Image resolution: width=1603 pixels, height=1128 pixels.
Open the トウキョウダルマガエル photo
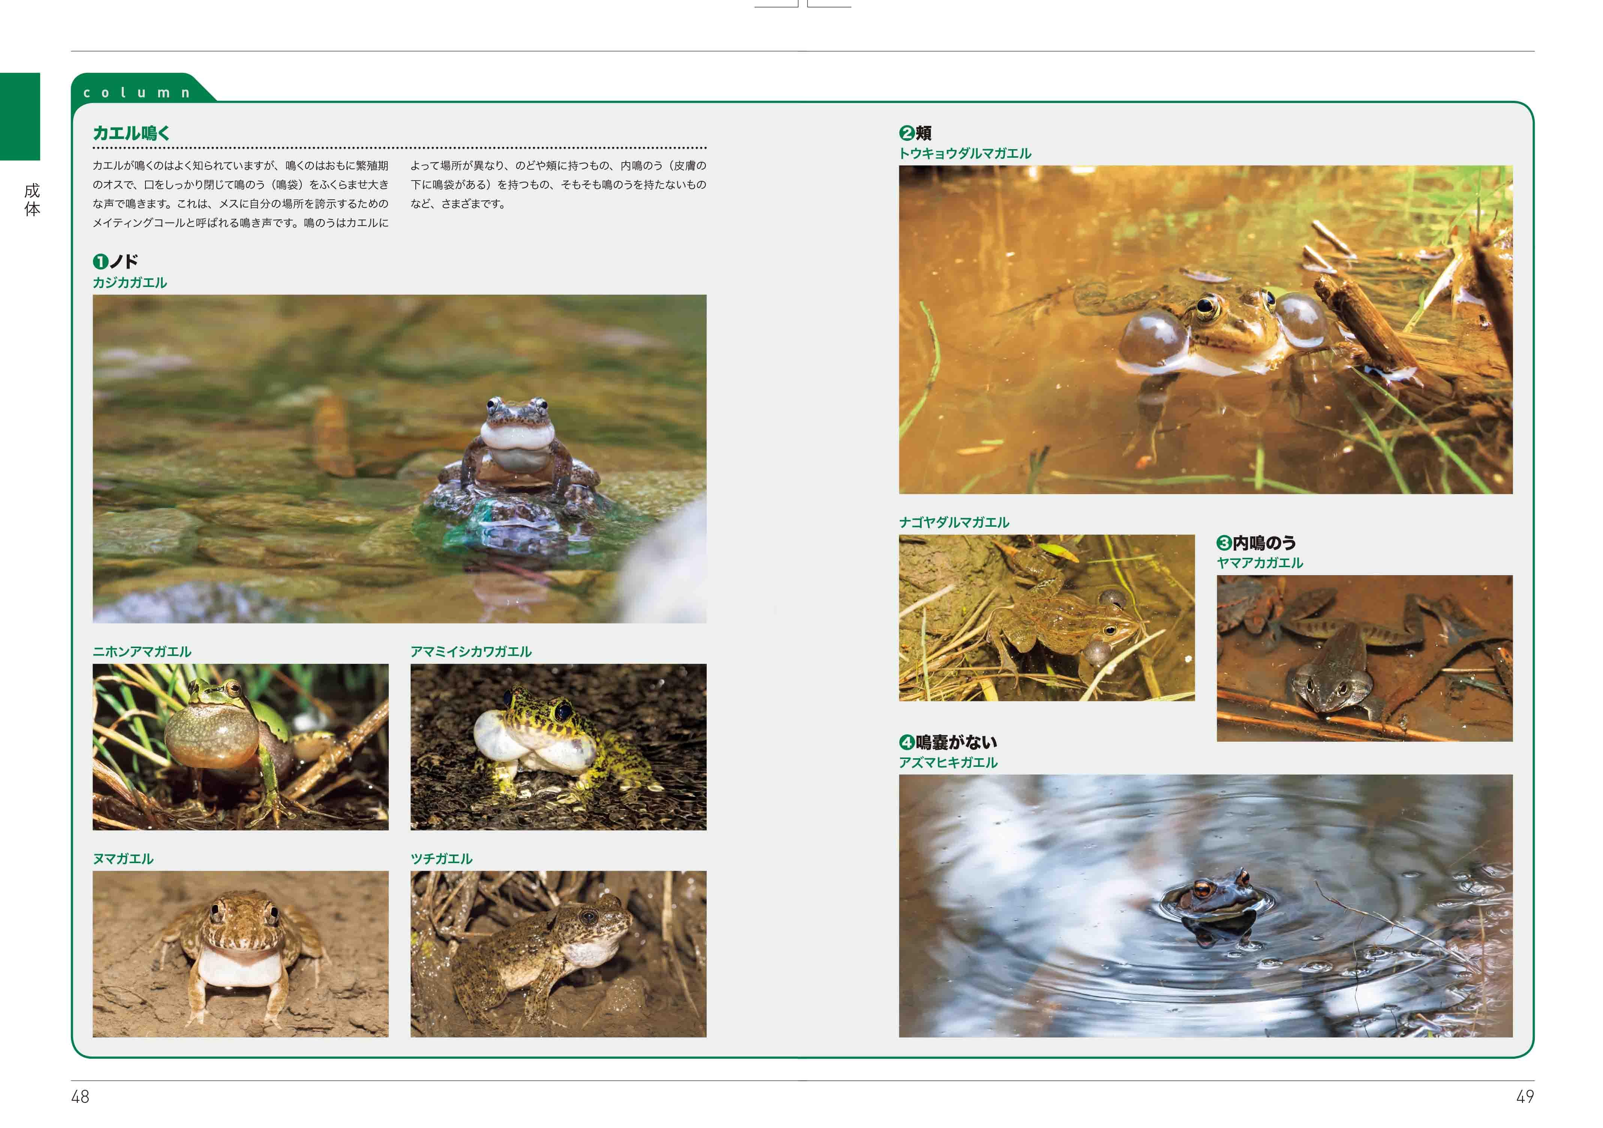click(1205, 329)
